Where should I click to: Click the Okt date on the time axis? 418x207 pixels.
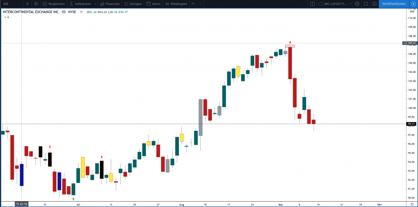[379, 205]
